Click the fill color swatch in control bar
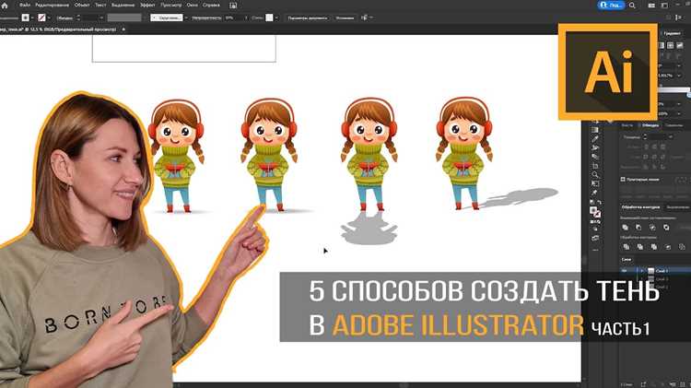691x388 pixels. pyautogui.click(x=26, y=18)
